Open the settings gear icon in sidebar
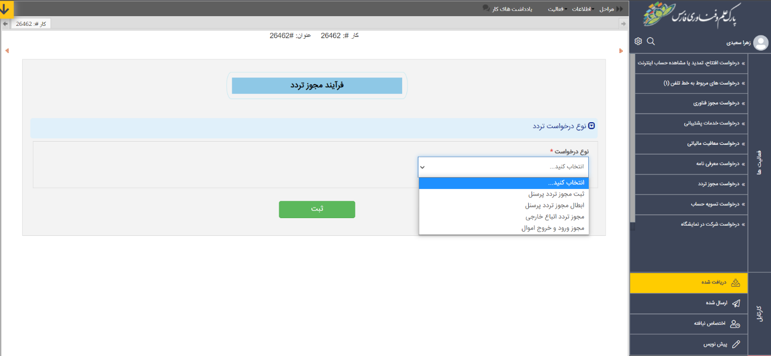Image resolution: width=771 pixels, height=356 pixels. pos(638,41)
